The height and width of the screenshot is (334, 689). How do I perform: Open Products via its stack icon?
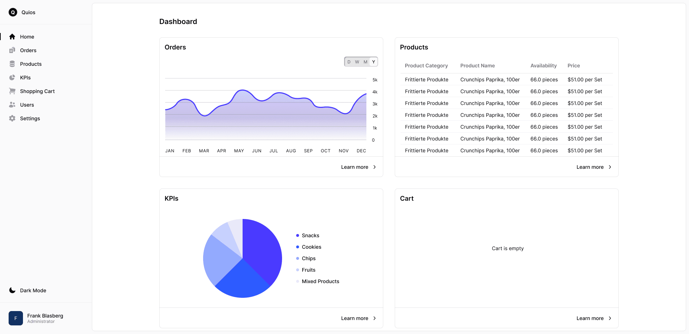[12, 64]
